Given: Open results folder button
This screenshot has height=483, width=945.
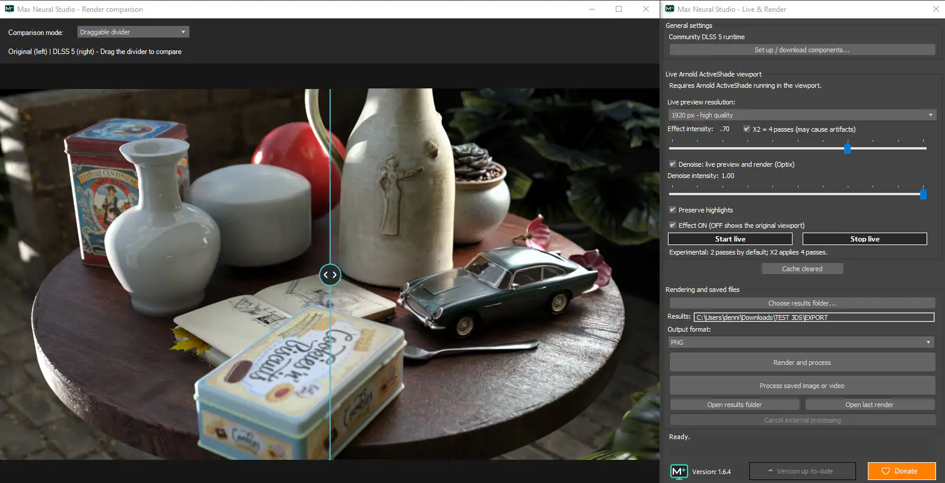Looking at the screenshot, I should click(734, 405).
